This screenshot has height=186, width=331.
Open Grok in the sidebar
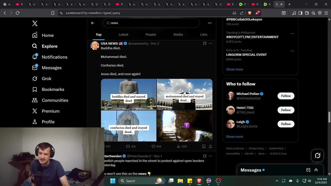coord(42,79)
